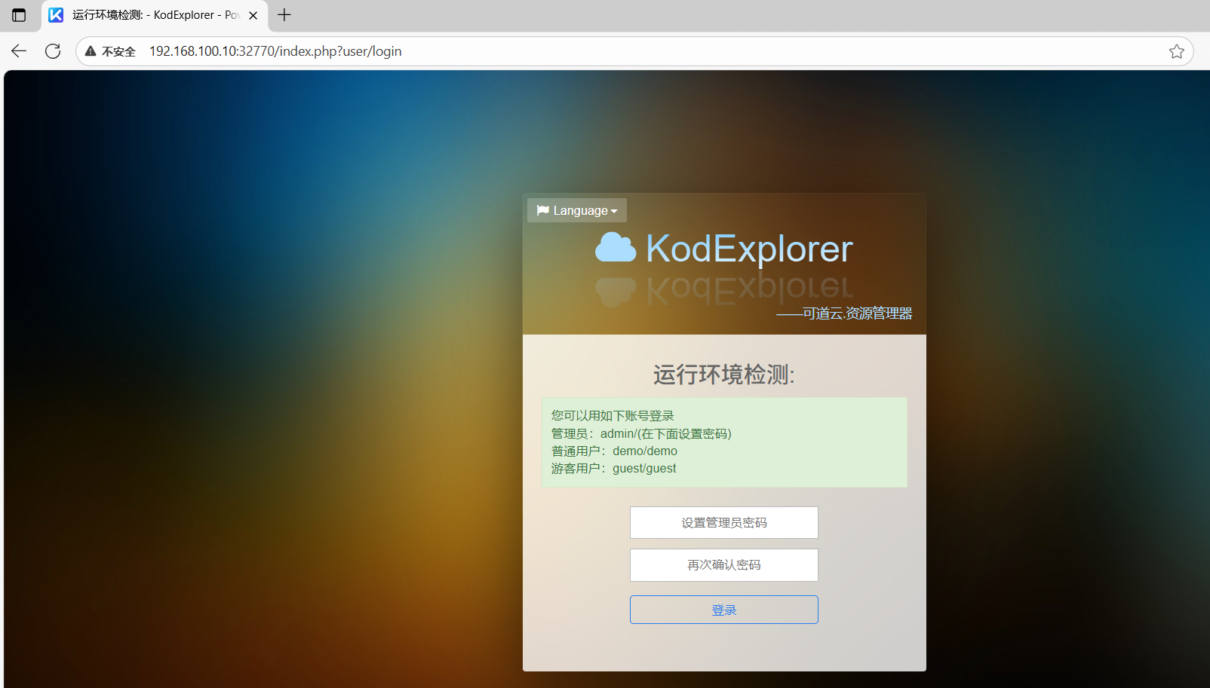Open a new browser tab
The image size is (1210, 688).
click(x=284, y=15)
